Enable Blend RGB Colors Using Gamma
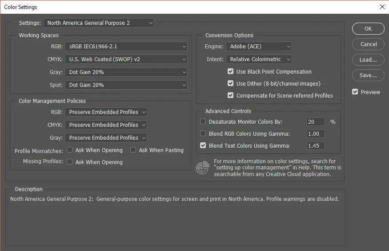 coord(203,133)
